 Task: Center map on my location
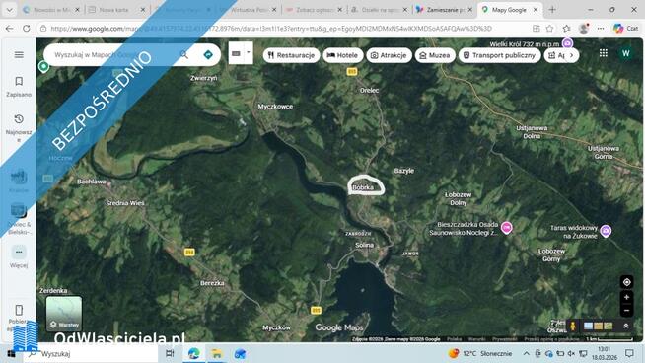pyautogui.click(x=626, y=282)
